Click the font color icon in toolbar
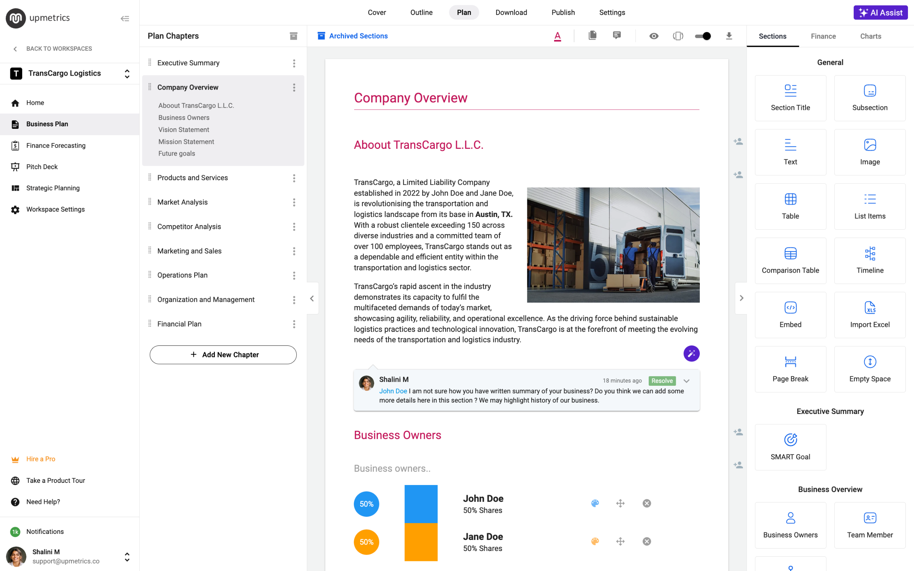Image resolution: width=914 pixels, height=571 pixels. 557,36
